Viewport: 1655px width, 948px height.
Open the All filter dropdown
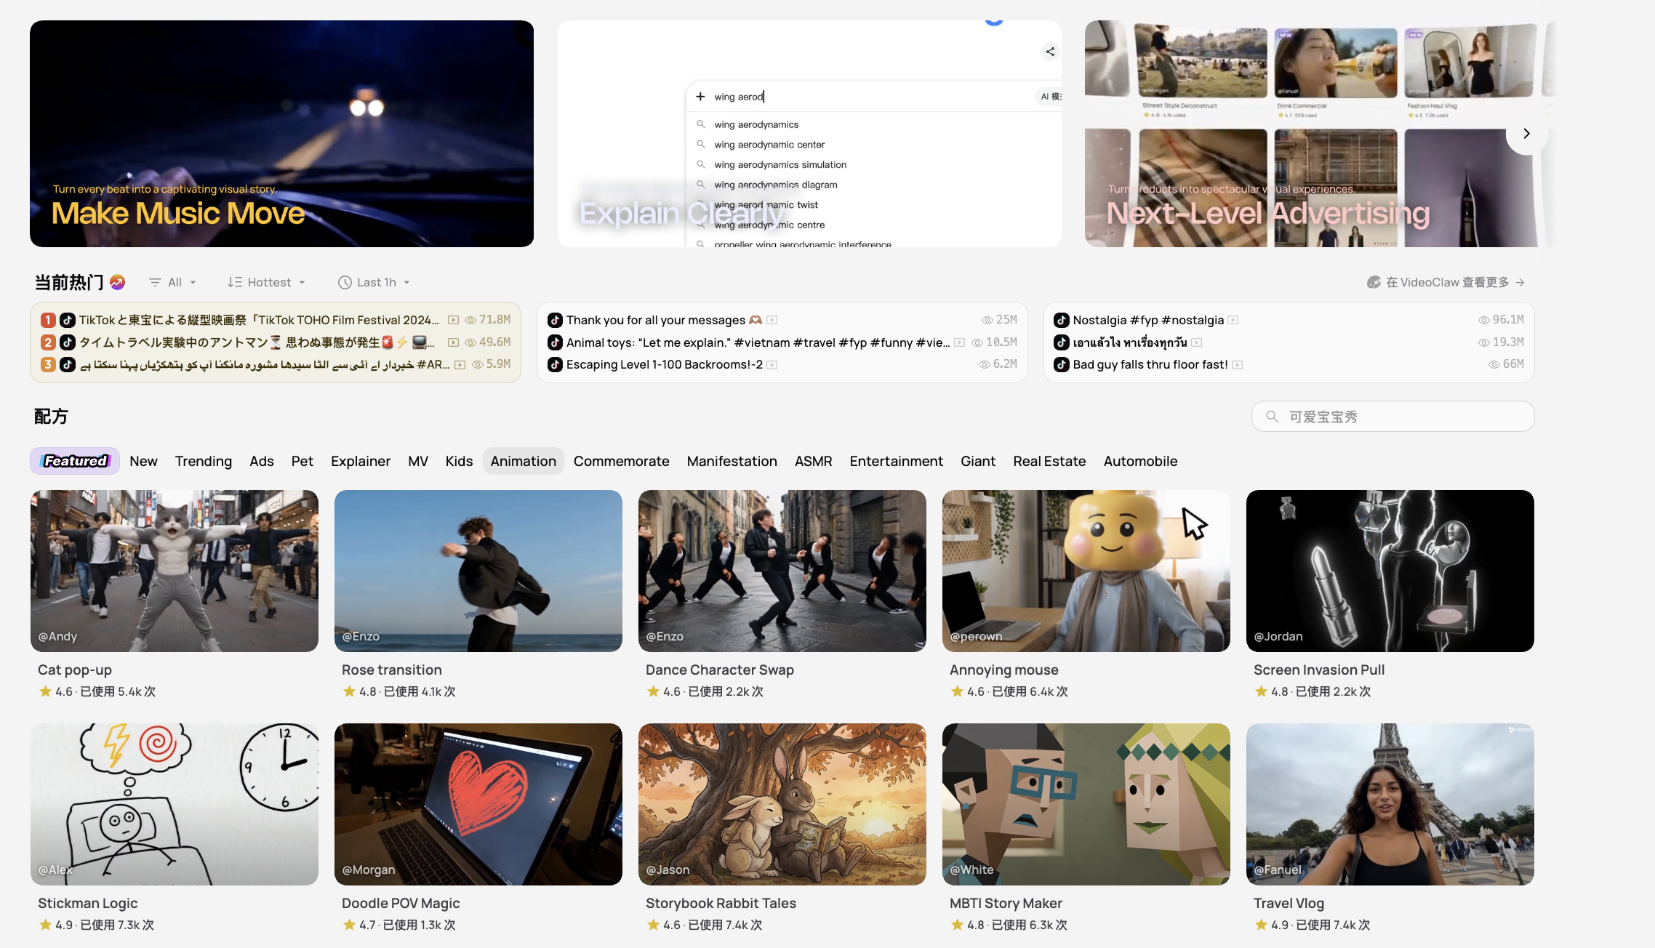172,282
